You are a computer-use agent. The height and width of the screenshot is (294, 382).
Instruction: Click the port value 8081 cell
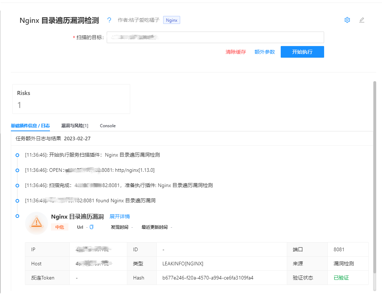click(348, 249)
